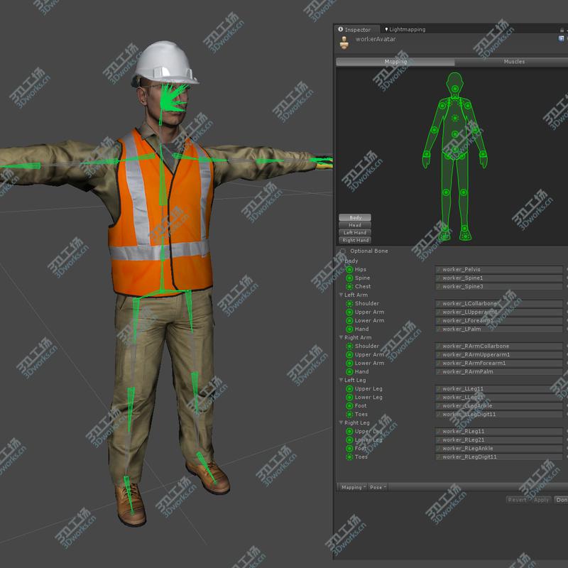Select the worker_Pelvis bone field
Image resolution: width=568 pixels, height=568 pixels.
pyautogui.click(x=499, y=270)
